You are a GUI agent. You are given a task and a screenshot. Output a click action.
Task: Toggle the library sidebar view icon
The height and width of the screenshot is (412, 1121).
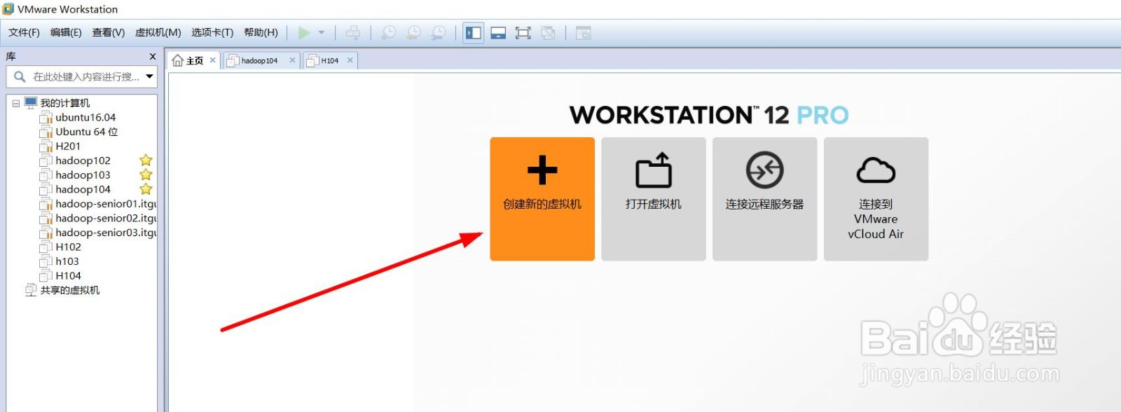pos(474,33)
